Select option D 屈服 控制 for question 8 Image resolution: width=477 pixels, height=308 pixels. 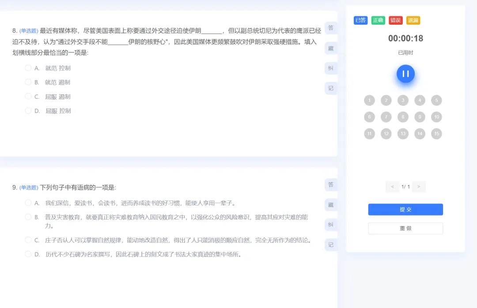pos(28,111)
